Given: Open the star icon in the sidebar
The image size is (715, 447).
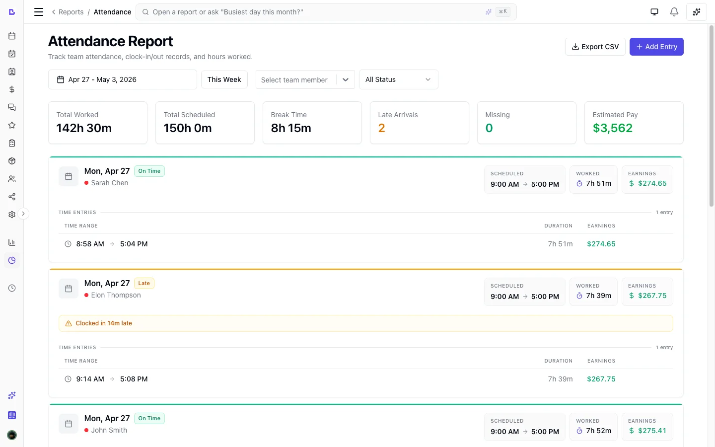Looking at the screenshot, I should click(x=12, y=125).
